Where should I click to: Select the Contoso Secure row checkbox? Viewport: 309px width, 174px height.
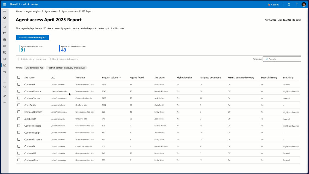(x=19, y=98)
